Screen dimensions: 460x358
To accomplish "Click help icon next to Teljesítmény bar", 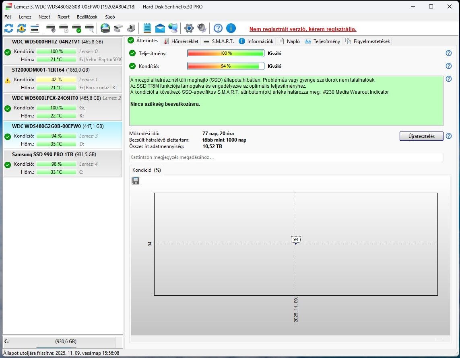I will click(449, 53).
